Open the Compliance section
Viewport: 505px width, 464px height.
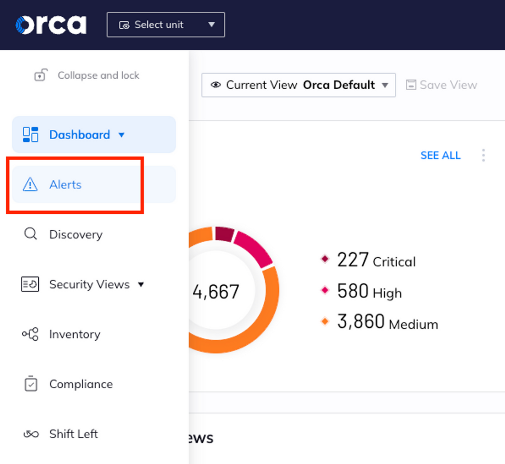[81, 384]
